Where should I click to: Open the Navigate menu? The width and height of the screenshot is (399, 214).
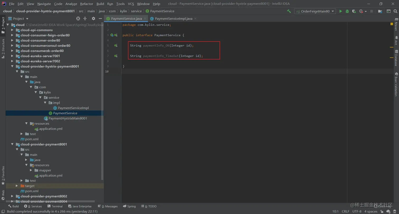[44, 4]
